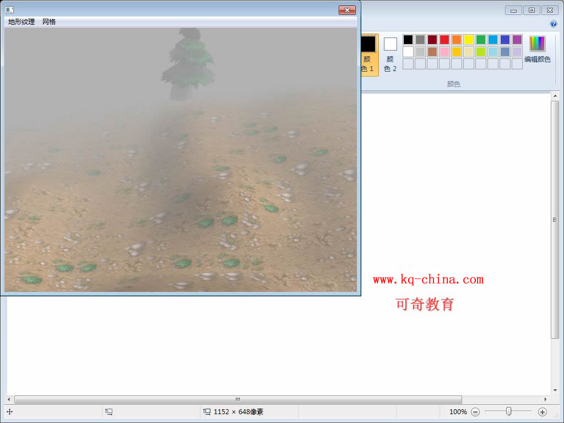Pick the yellow color swatch

pyautogui.click(x=468, y=40)
